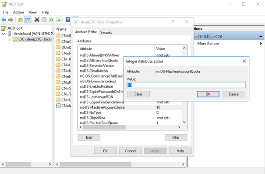Select the CN=S folder in the Name list
Screen dimensions: 265x174
click(64, 88)
